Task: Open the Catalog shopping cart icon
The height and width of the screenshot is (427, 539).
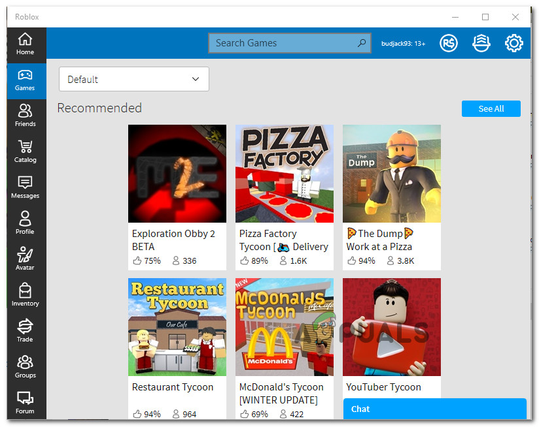Action: point(25,151)
